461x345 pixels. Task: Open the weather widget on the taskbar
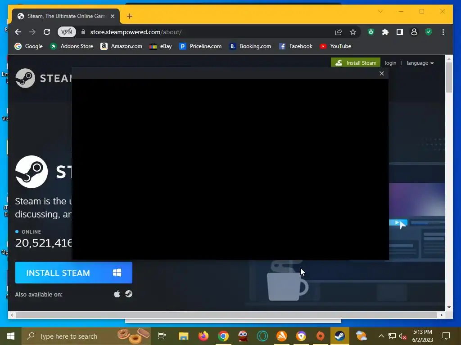361,336
